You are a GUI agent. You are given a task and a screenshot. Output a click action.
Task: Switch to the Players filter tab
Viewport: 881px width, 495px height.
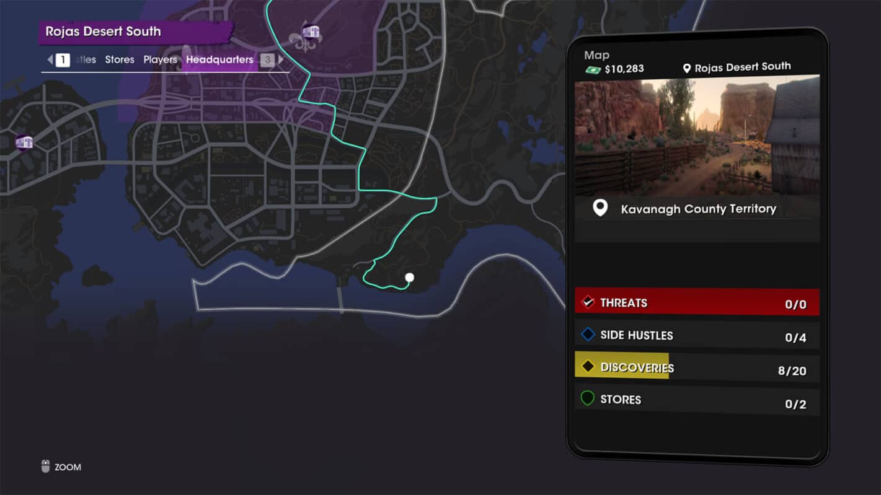pos(161,60)
